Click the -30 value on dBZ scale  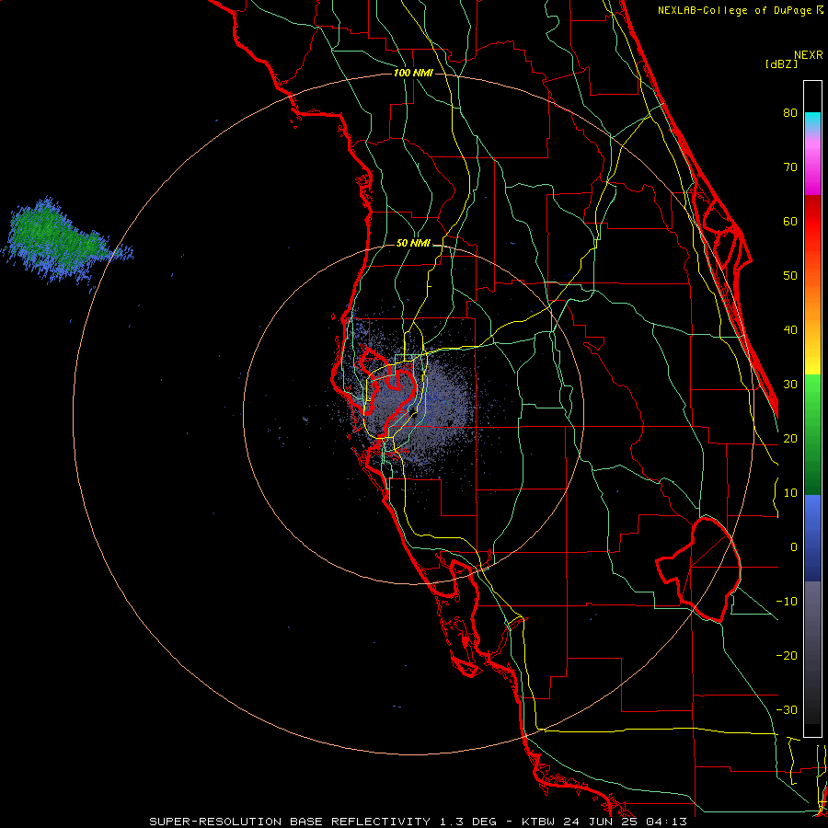pyautogui.click(x=787, y=709)
